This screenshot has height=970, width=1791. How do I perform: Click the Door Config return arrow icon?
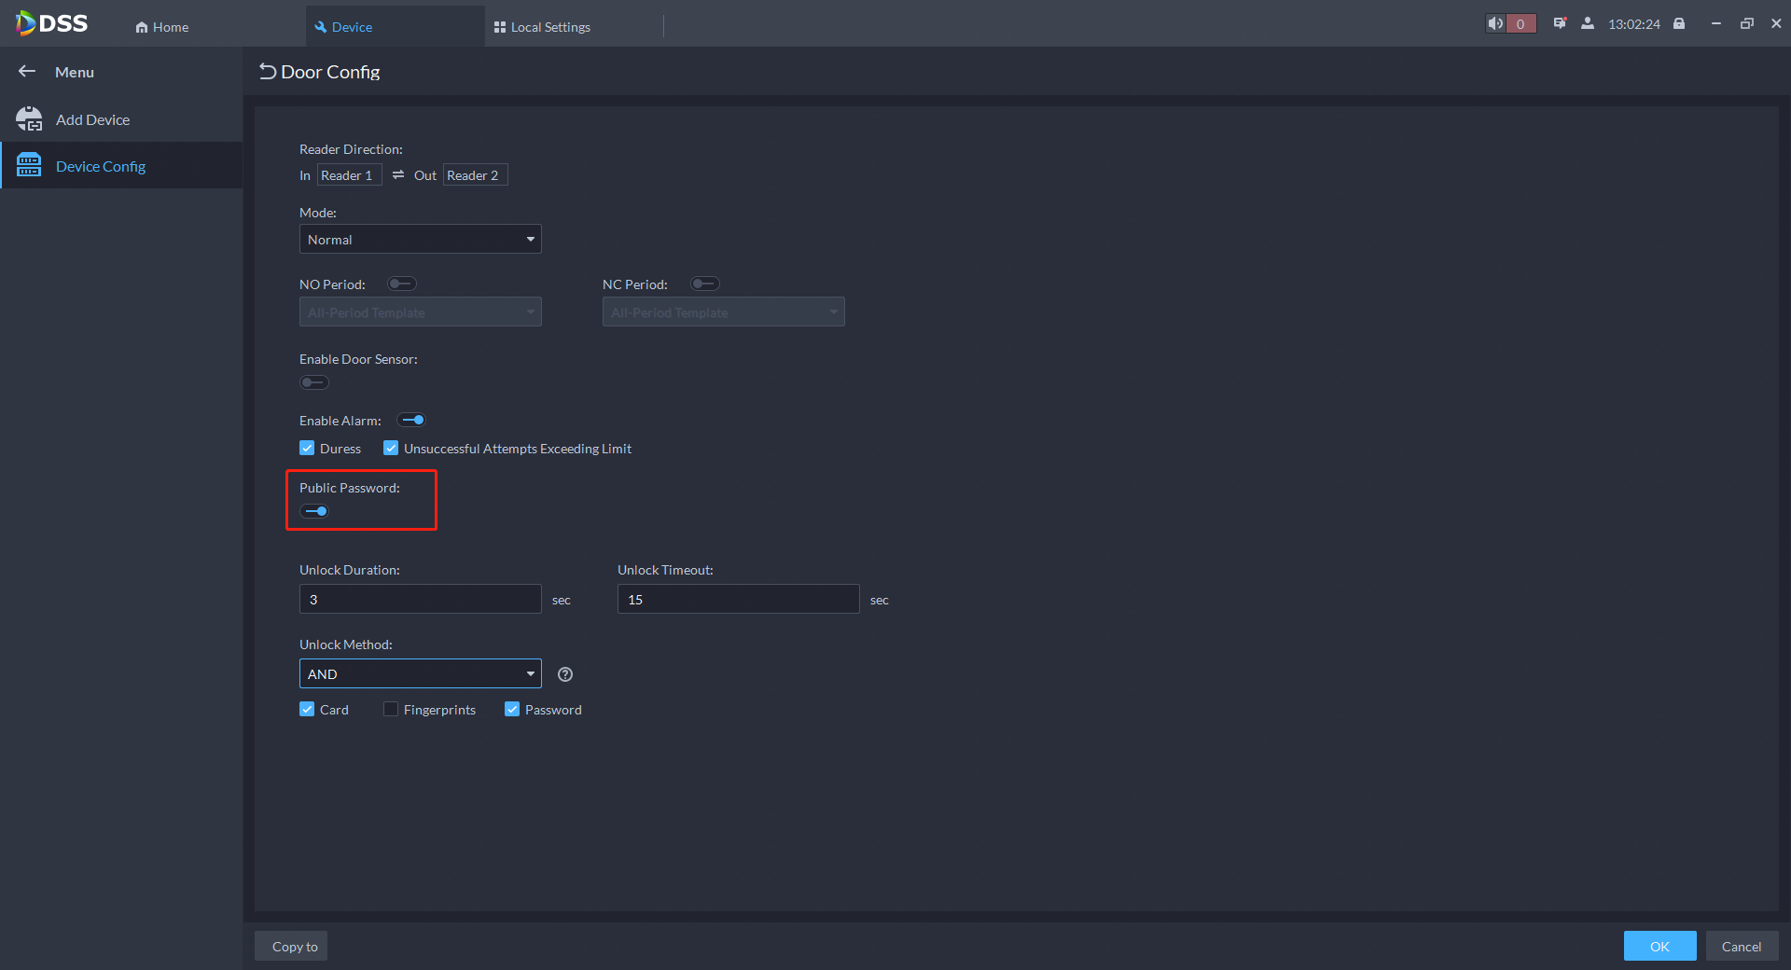coord(267,72)
